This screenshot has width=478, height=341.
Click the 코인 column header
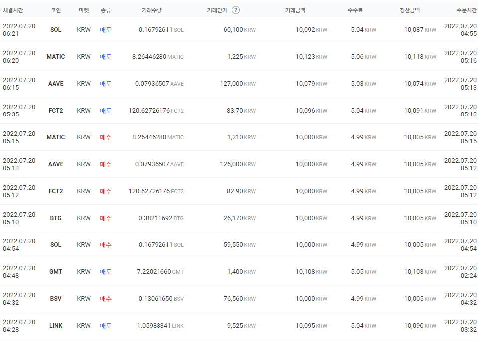(x=56, y=10)
